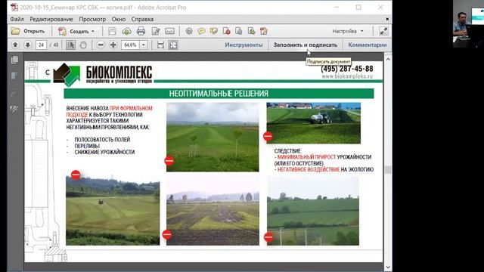Open the Signatures sidebar panel
This screenshot has height=272, width=484.
[x=14, y=109]
